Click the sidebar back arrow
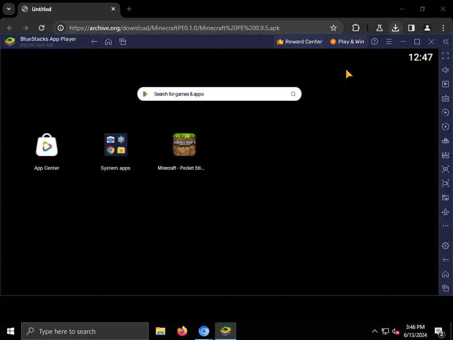The height and width of the screenshot is (340, 453). point(445,259)
